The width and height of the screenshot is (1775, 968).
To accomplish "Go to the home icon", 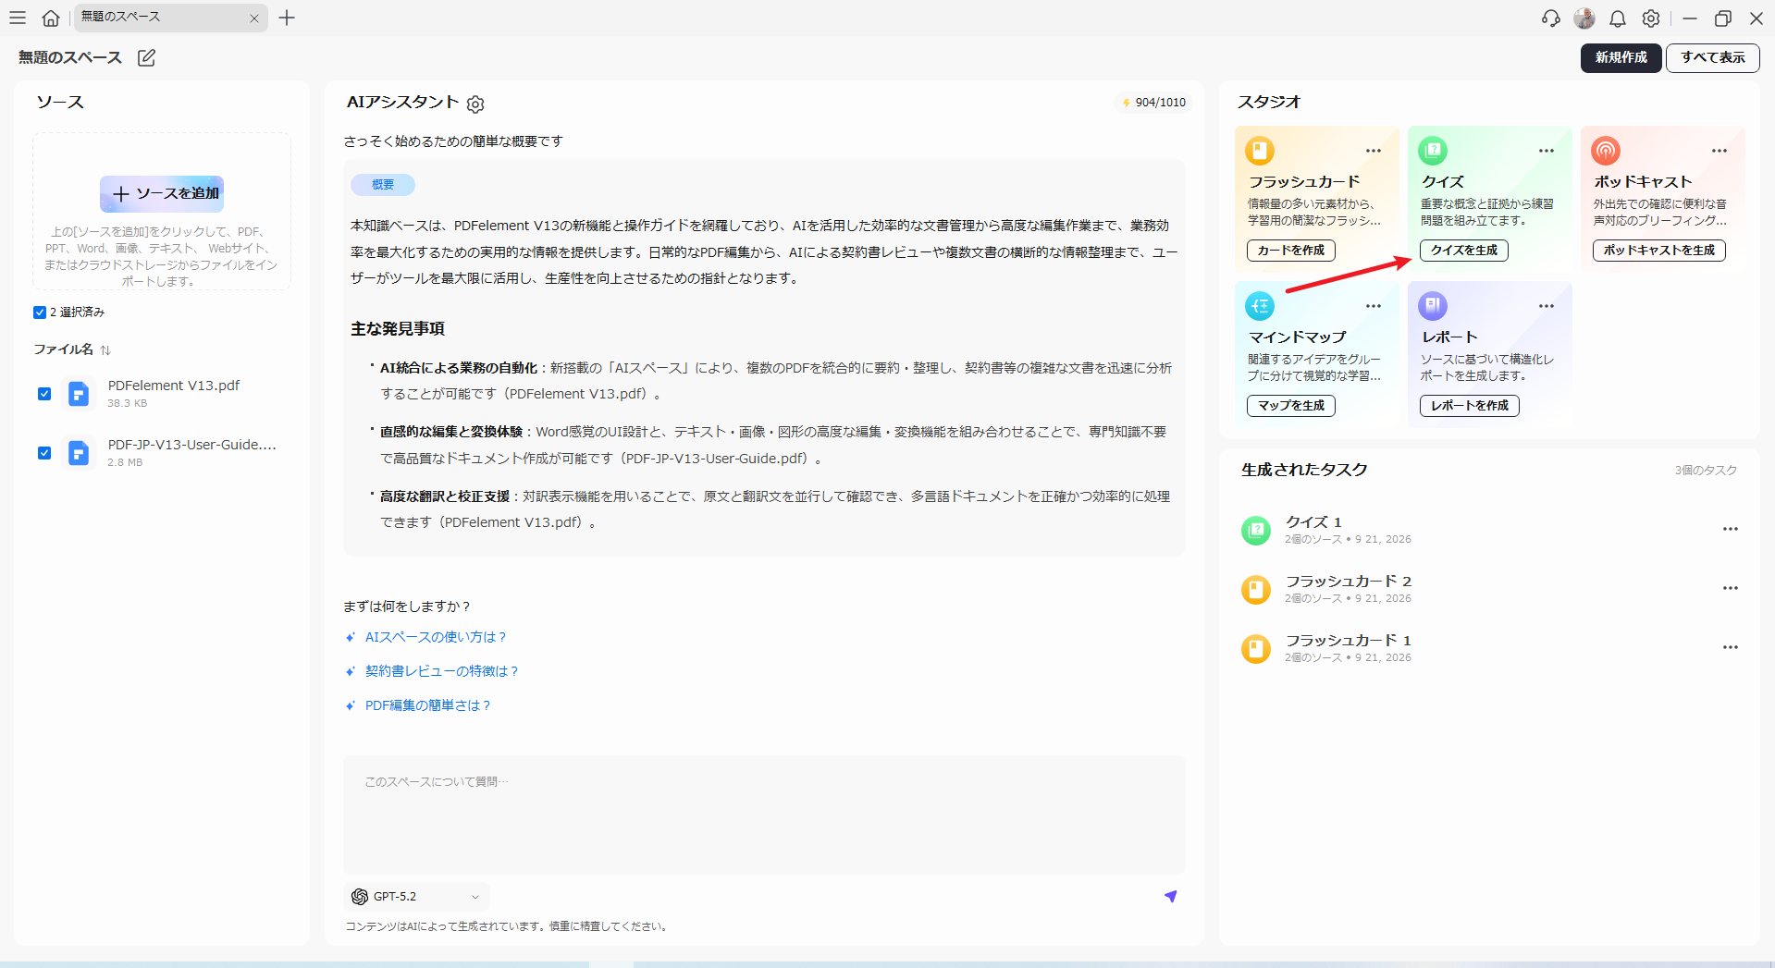I will click(x=51, y=18).
